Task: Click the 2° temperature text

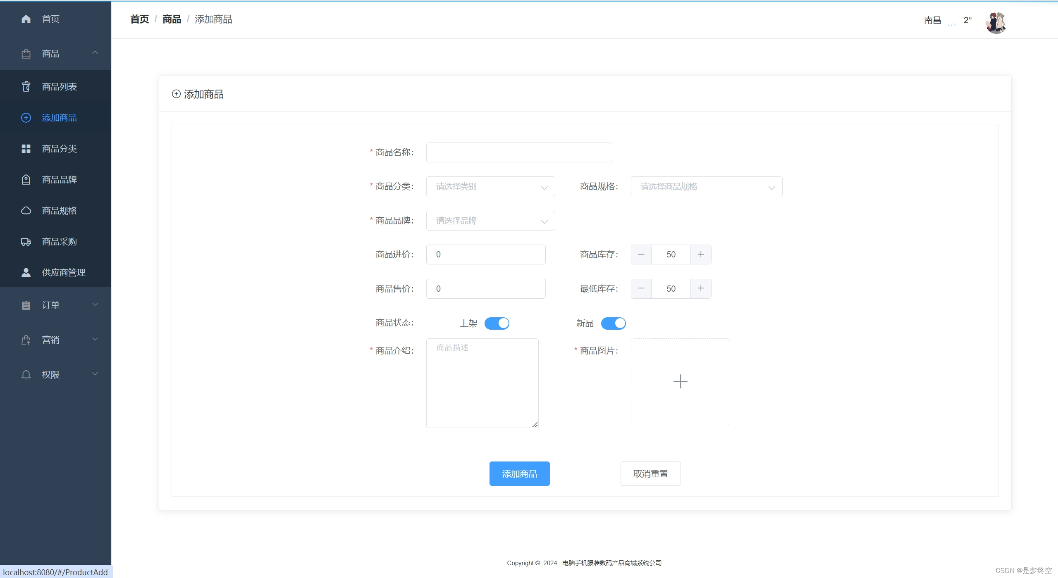Action: click(967, 20)
